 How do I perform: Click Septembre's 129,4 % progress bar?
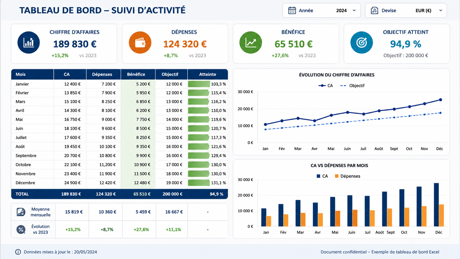(x=199, y=156)
